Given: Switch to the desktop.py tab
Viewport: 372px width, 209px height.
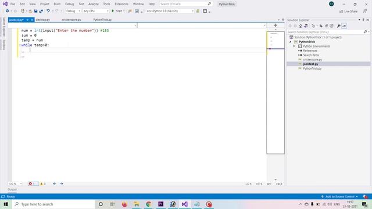Looking at the screenshot, I should (x=42, y=20).
